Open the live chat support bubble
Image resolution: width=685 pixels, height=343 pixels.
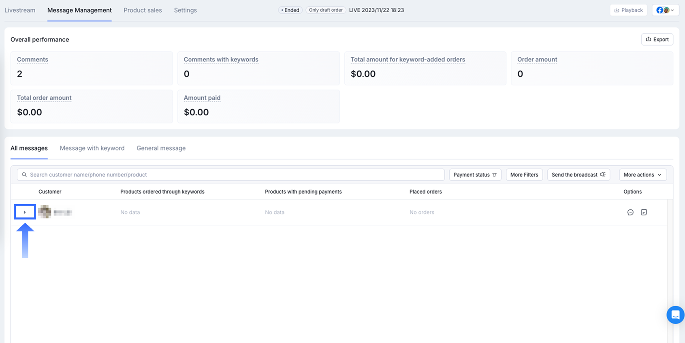(x=675, y=315)
